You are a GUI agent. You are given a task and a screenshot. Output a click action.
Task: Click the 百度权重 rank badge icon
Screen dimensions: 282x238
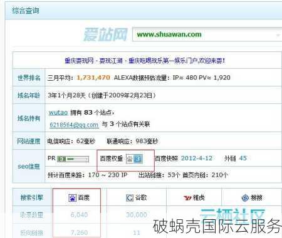[135, 159]
